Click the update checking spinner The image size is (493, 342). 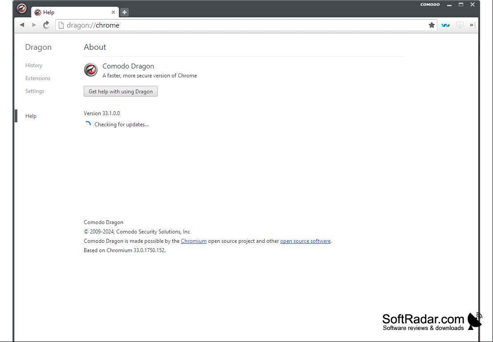[88, 125]
